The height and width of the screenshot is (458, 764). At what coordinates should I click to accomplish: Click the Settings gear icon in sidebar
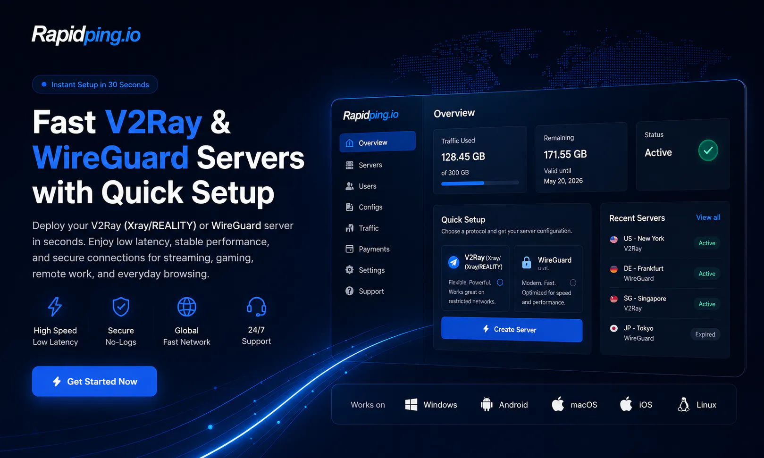pyautogui.click(x=350, y=270)
